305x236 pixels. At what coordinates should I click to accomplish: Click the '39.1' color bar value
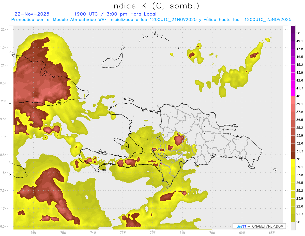coord(300,104)
